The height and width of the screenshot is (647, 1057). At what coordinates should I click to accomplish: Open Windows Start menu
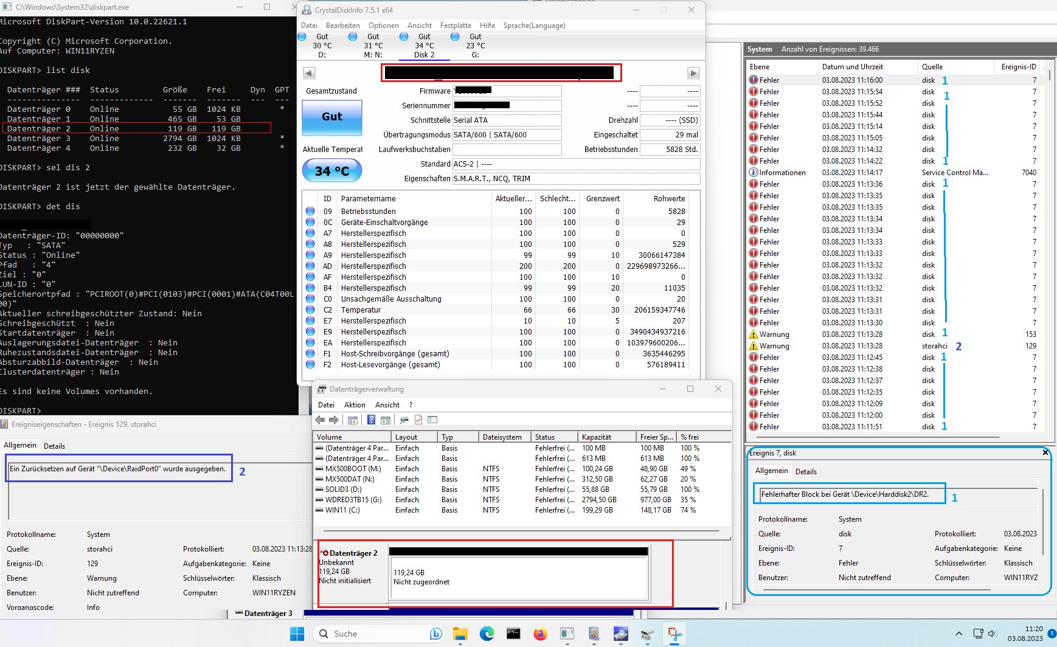coord(297,634)
